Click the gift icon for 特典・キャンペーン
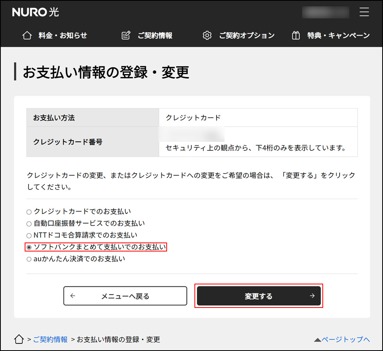Screen dimensions: 383x351 296,36
